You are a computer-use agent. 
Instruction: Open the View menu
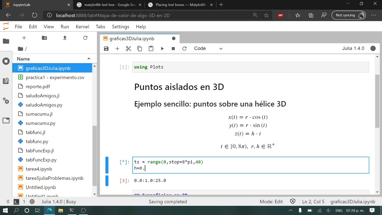49,27
